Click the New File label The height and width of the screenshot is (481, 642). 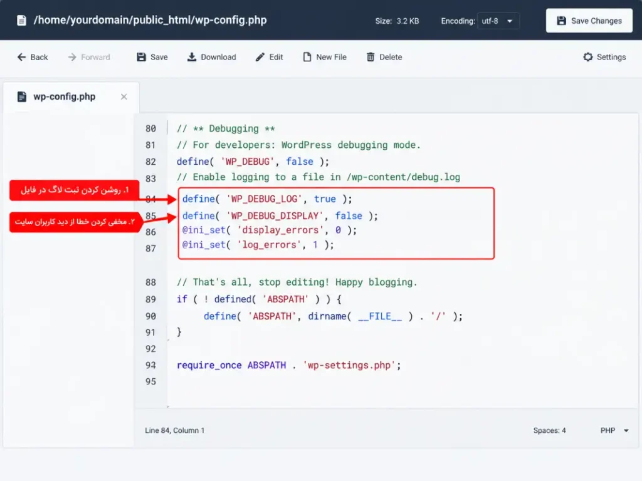[331, 57]
